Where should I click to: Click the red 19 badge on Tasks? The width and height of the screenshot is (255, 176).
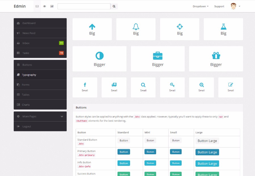click(61, 53)
